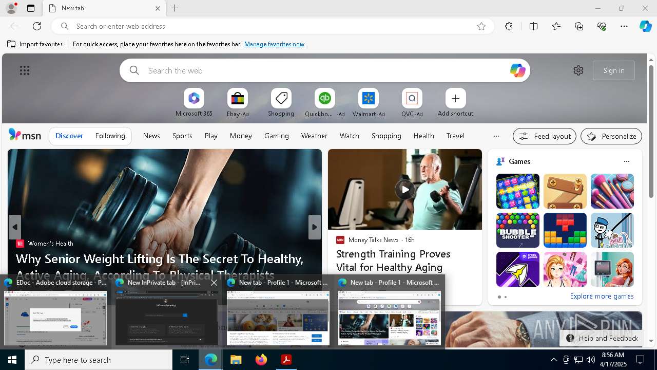
Task: Open the jewel match game tile
Action: (517, 191)
